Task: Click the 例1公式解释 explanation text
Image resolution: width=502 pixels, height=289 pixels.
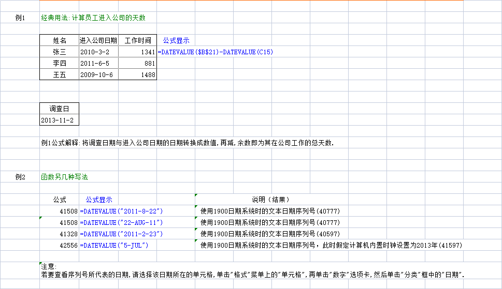Action: click(x=188, y=143)
